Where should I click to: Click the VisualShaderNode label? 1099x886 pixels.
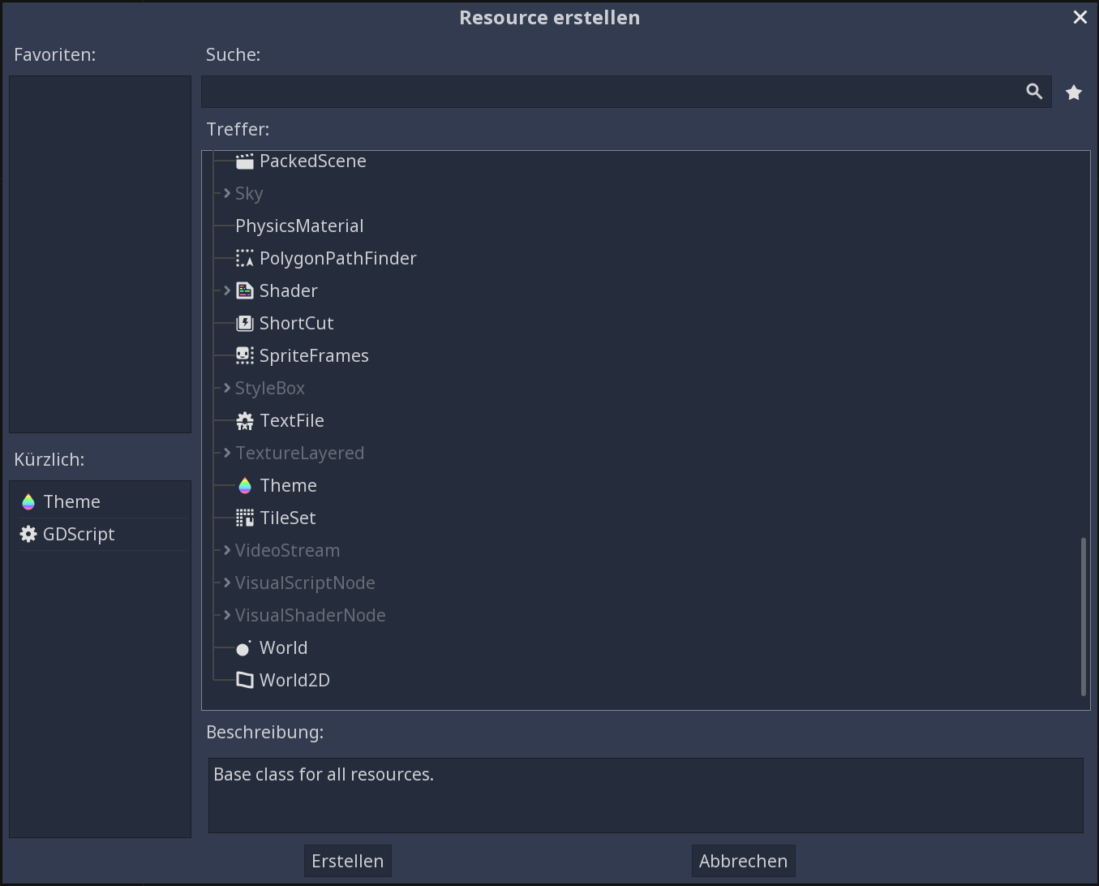[311, 615]
